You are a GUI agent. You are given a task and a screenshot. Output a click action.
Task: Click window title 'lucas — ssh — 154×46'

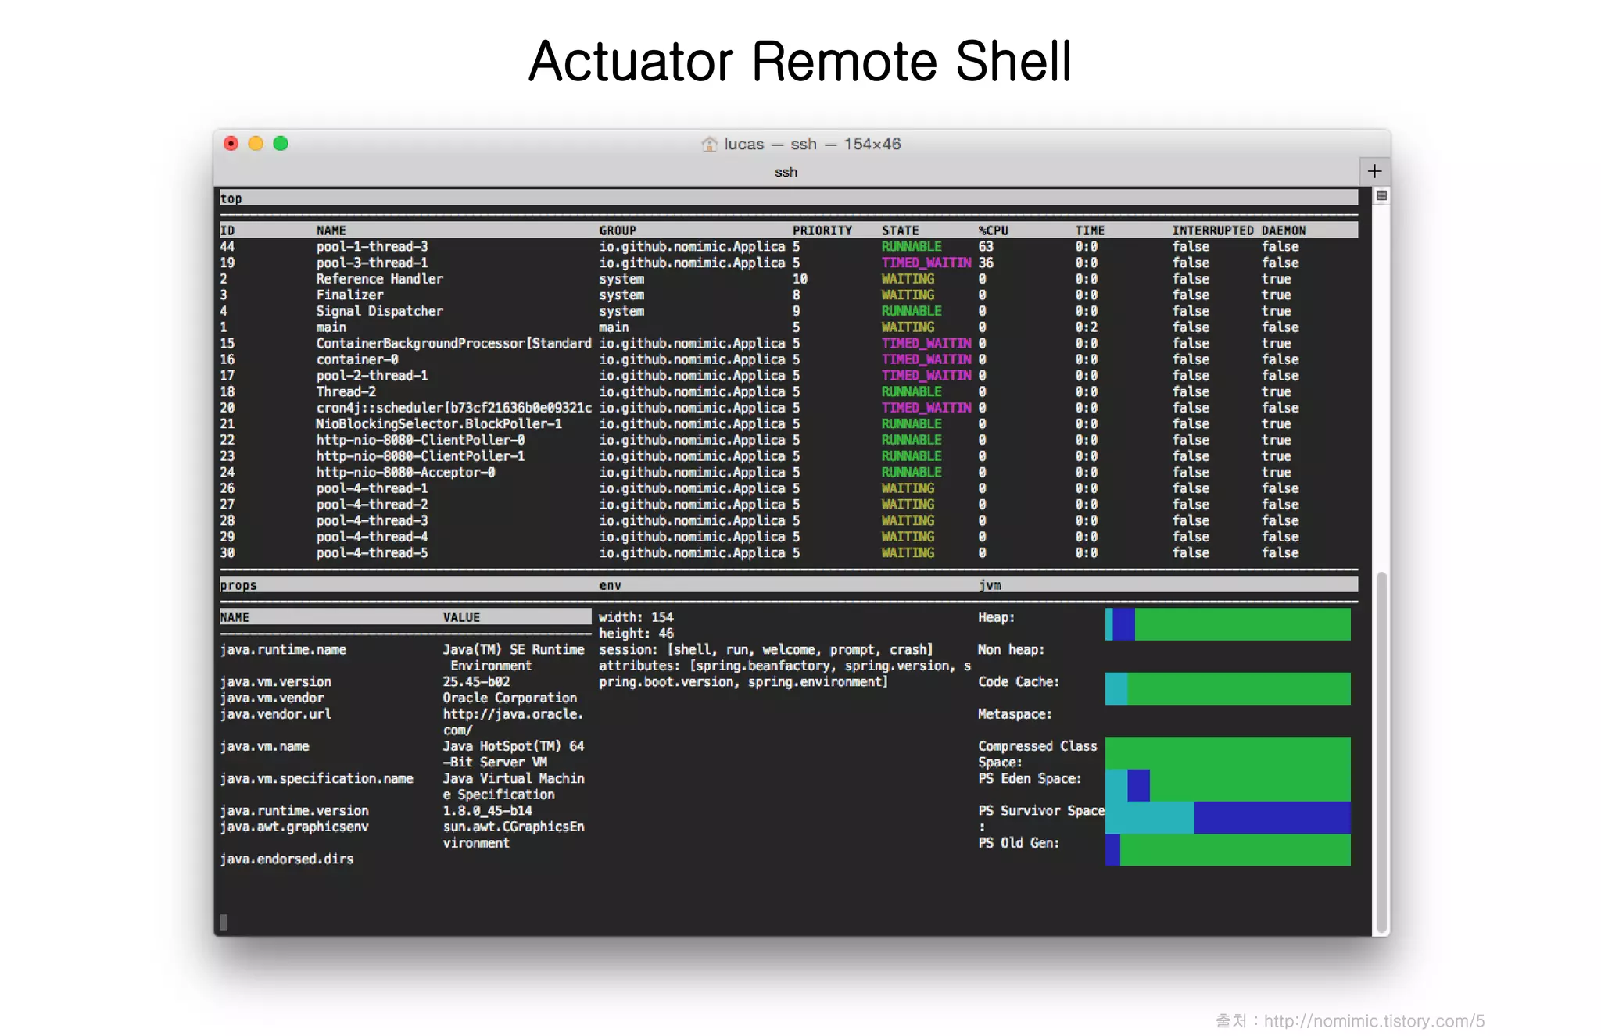pos(812,144)
